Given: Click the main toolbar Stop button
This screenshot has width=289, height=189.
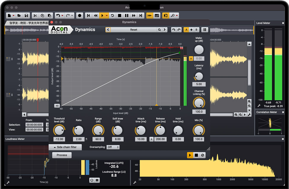Looking at the screenshot, I should click(x=119, y=15).
